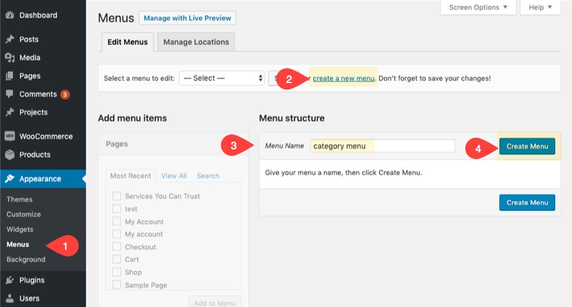Open Manage with Live Preview
The image size is (572, 307).
[x=187, y=18]
